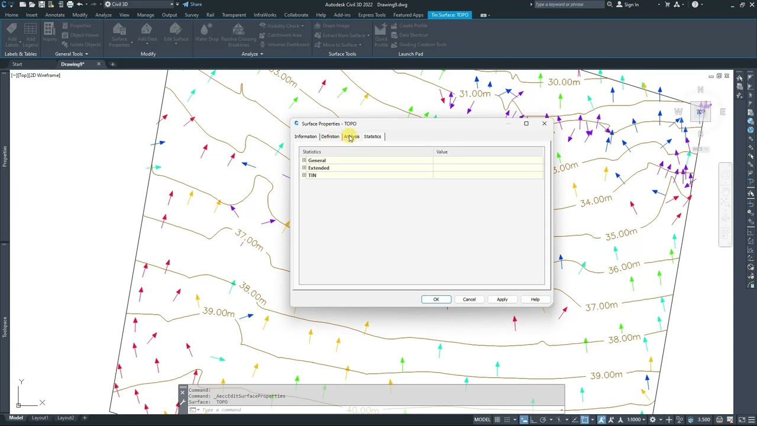Open the Annotate ribbon tab
Viewport: 757px width, 426px height.
point(55,15)
